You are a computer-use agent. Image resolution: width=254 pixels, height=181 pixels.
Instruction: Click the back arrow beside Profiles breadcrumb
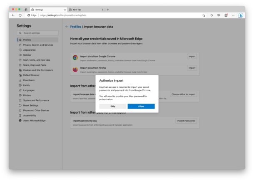67,27
